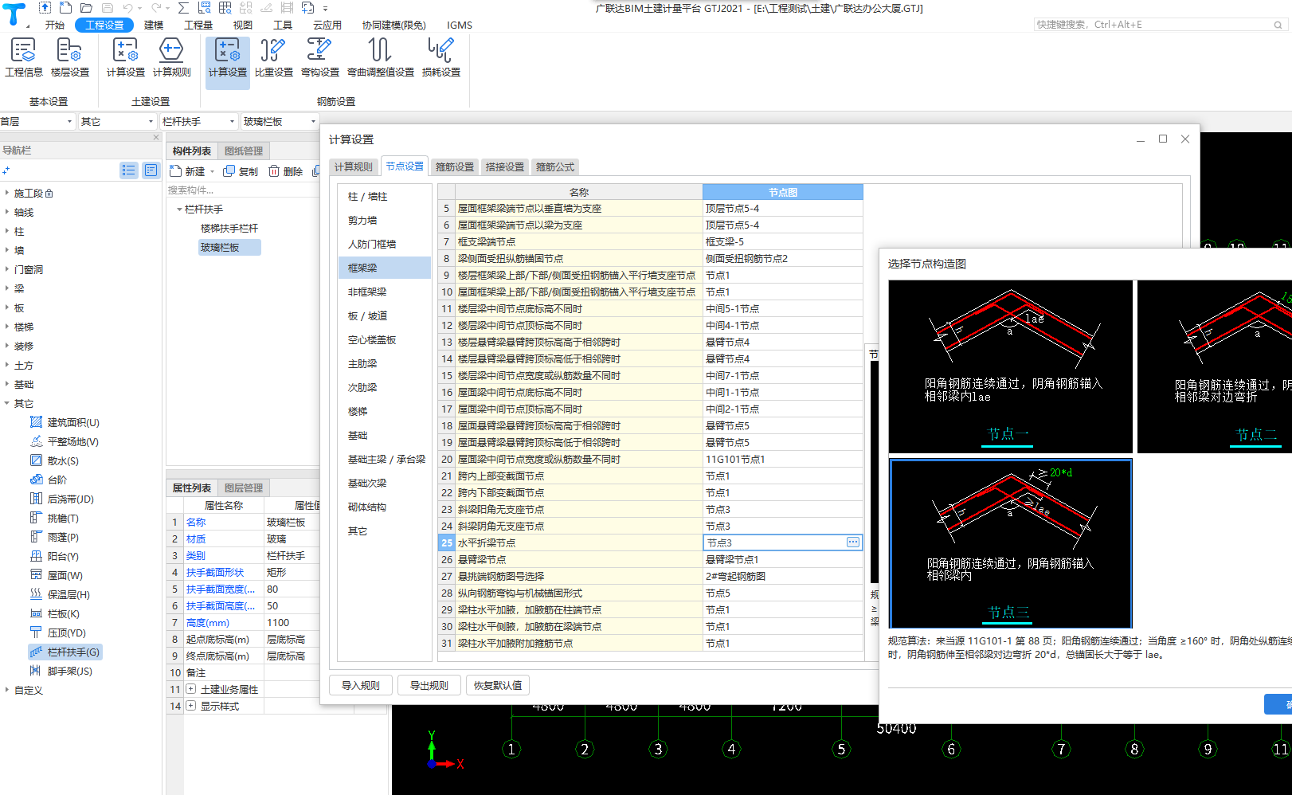Screen dimensions: 1292x795
Task: Click 复制 copy icon in component list
Action: coord(229,171)
